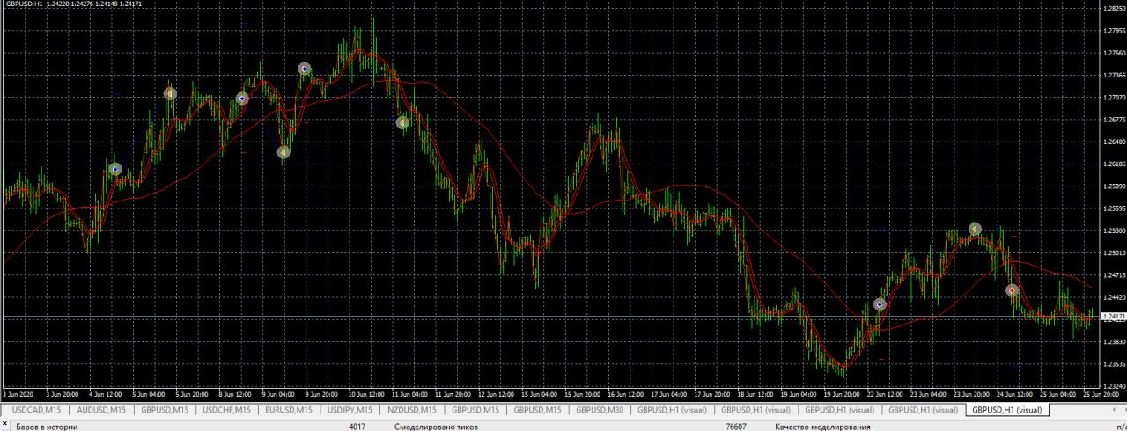Image resolution: width=1127 pixels, height=431 pixels.
Task: Click the '16 Jun 12:00' time axis label
Action: click(623, 395)
